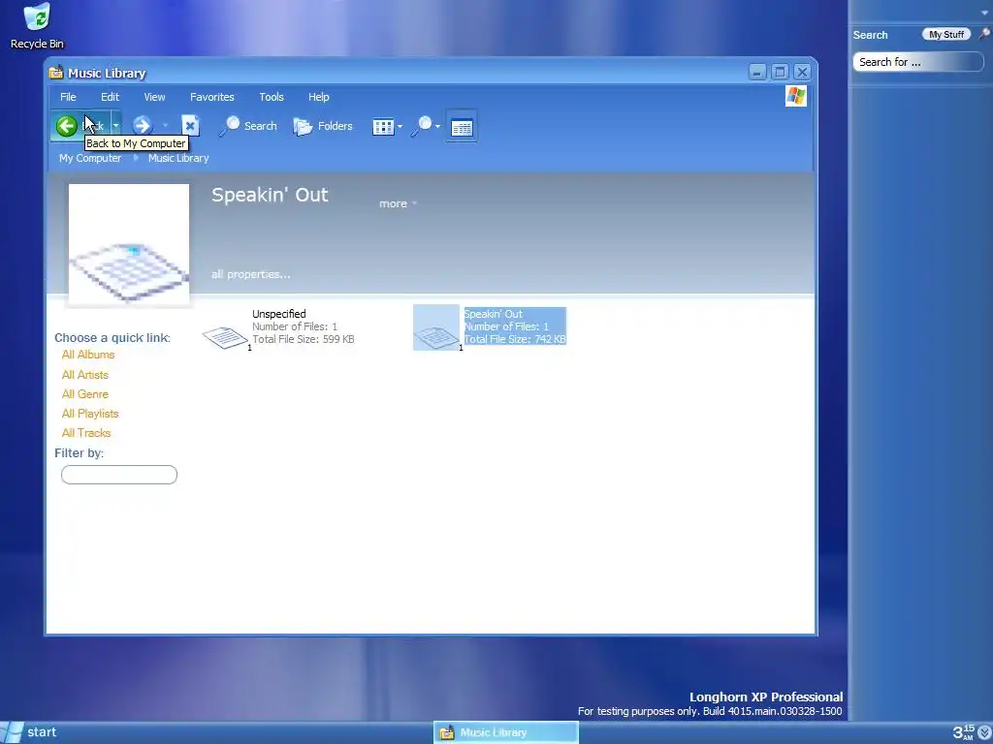Click the Music Library title bar icon
This screenshot has width=993, height=744.
click(55, 73)
